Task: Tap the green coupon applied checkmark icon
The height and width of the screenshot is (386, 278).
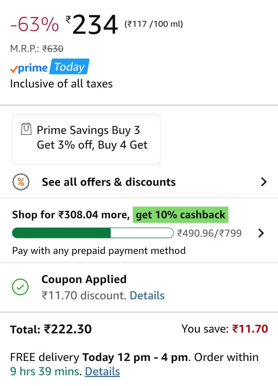Action: point(20,287)
